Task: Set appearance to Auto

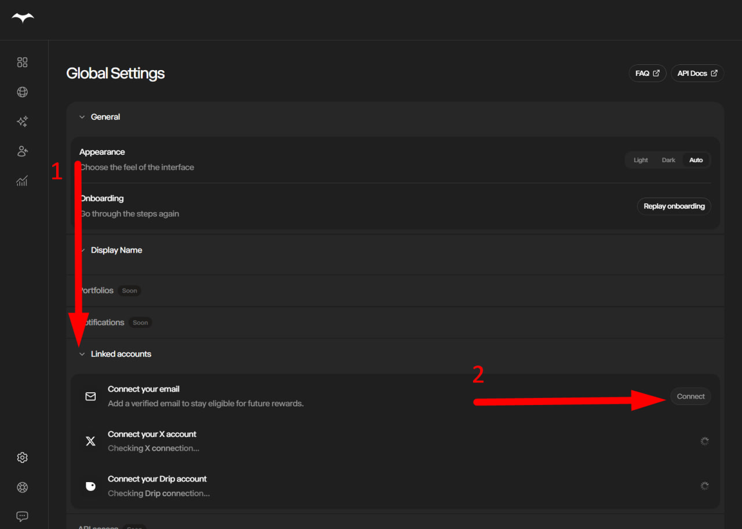Action: (696, 160)
